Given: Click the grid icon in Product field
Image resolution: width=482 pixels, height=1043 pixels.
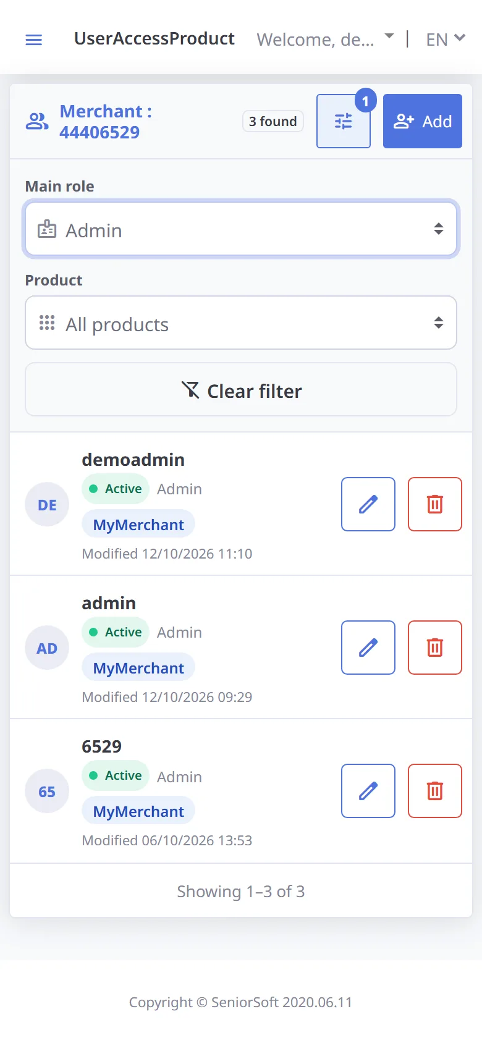Looking at the screenshot, I should (47, 323).
